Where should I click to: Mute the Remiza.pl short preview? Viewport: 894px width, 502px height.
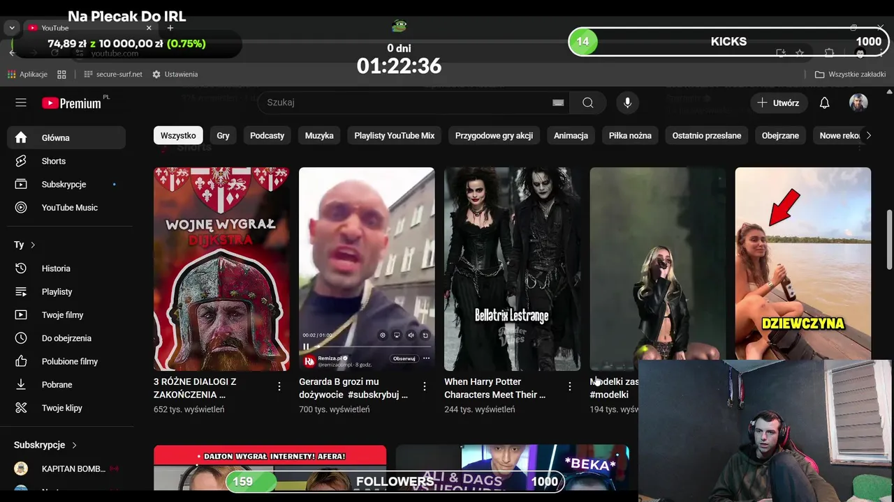coord(411,335)
